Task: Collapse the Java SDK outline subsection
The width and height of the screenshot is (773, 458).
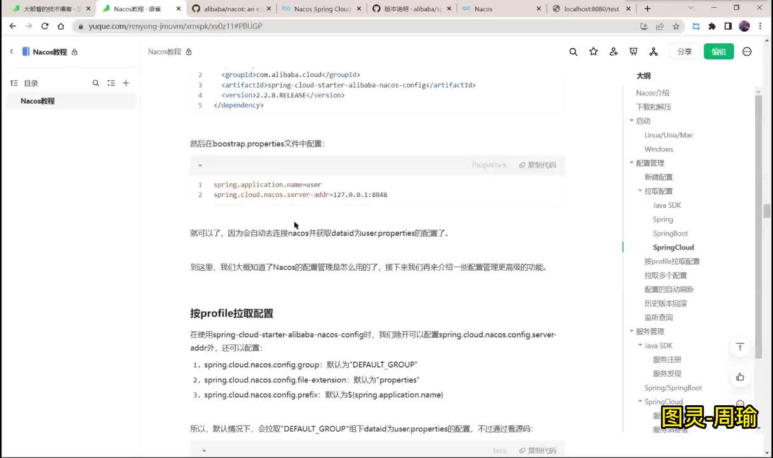Action: [640, 345]
